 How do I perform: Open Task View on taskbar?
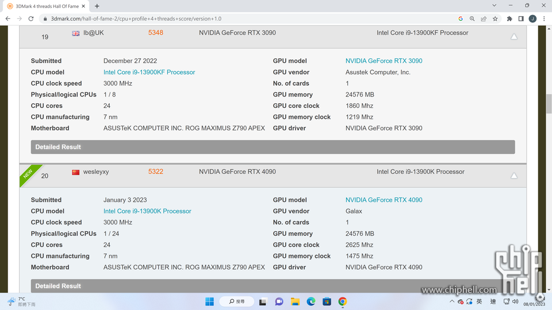[263, 301]
